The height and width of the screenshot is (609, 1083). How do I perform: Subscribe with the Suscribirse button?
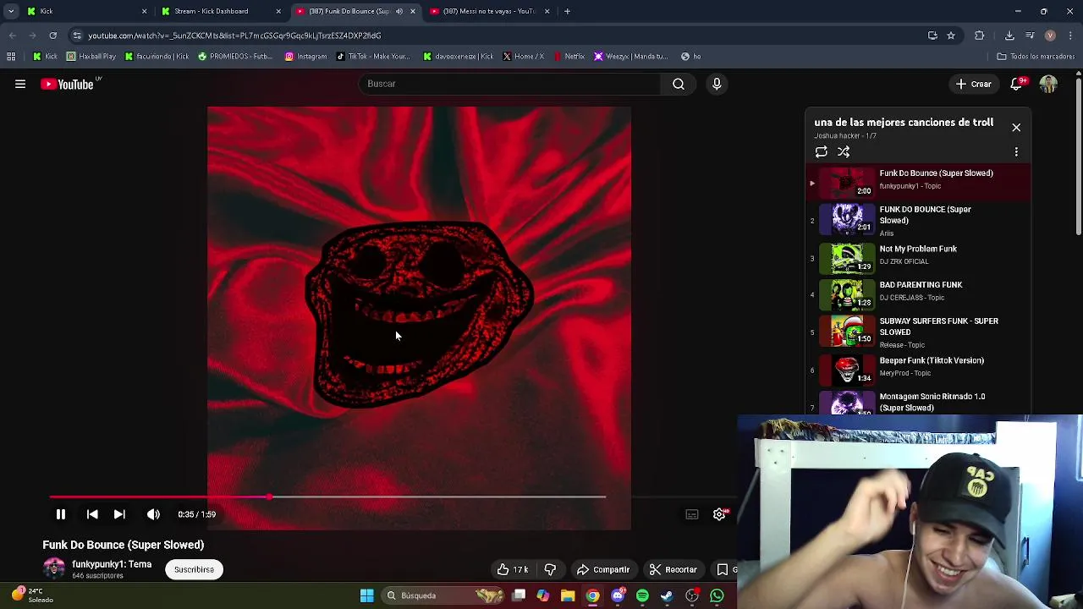point(194,570)
